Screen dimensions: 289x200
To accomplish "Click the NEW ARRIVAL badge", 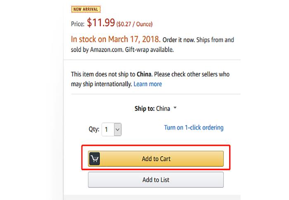I will [86, 9].
